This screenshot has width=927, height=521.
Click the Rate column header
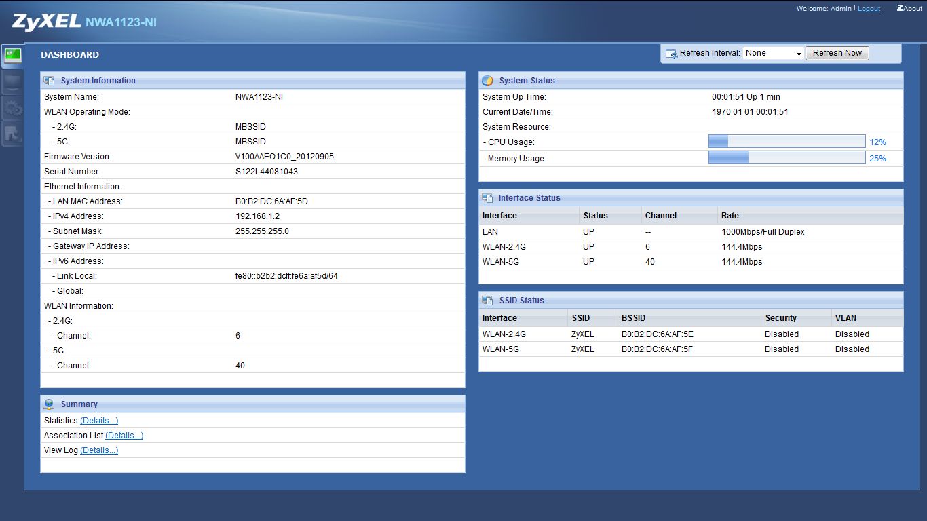point(730,216)
